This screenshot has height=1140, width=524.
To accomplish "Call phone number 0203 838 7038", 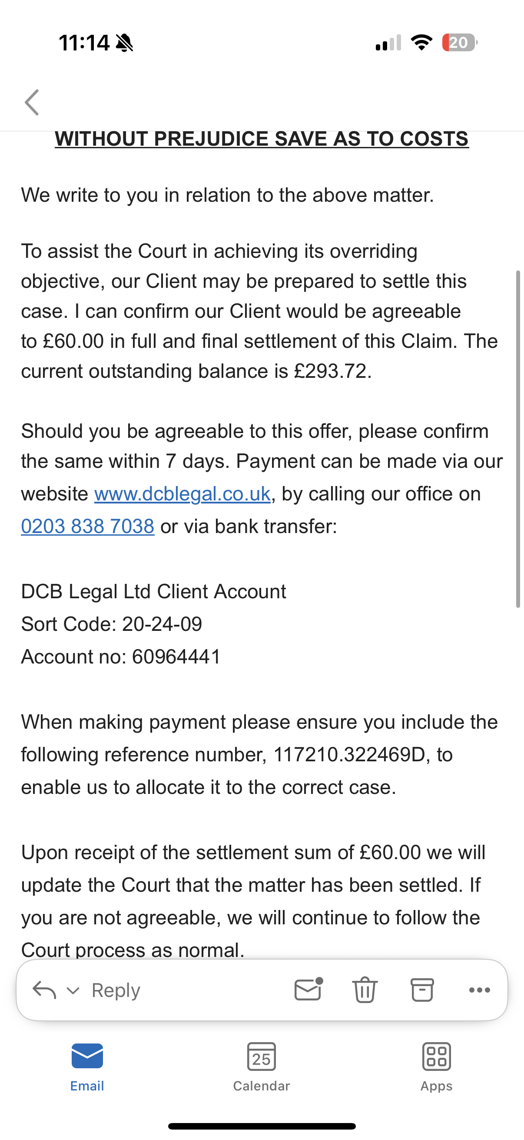I will click(88, 526).
